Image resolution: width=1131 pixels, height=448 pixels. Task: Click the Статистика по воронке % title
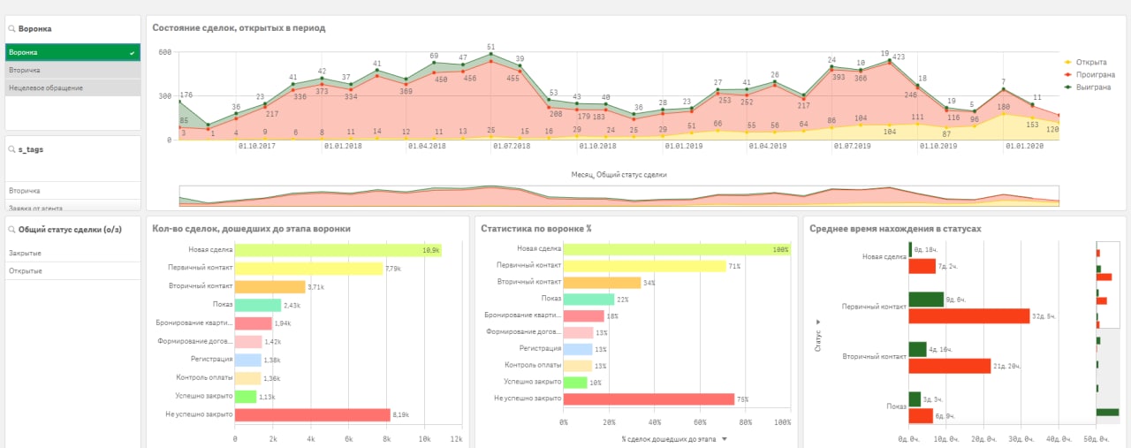(535, 229)
